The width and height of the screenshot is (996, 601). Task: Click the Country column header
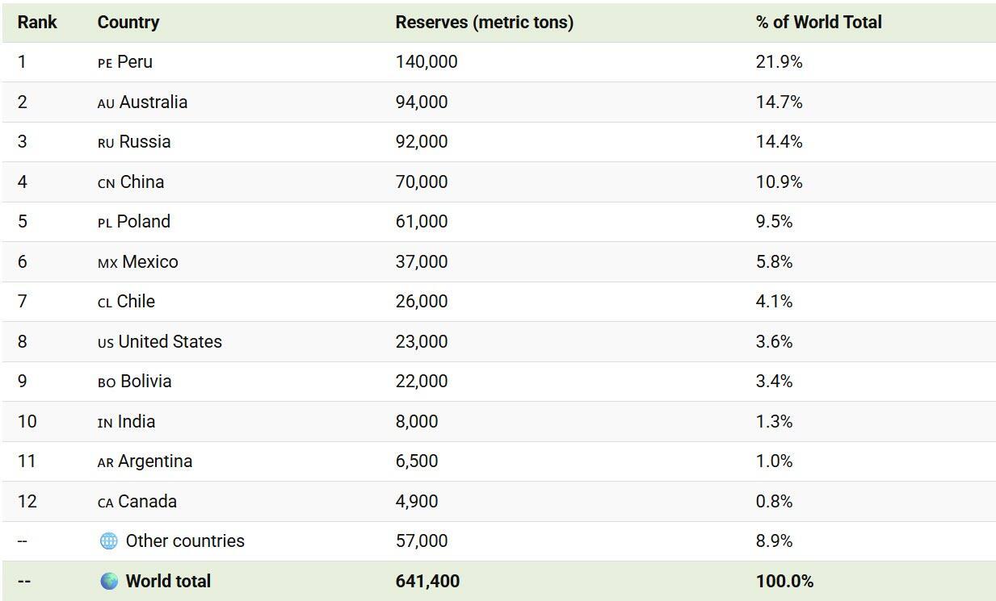click(128, 23)
